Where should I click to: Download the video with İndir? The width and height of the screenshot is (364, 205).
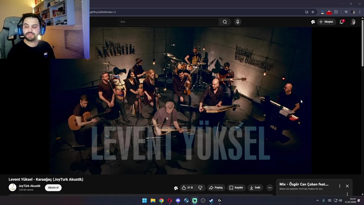tap(255, 188)
